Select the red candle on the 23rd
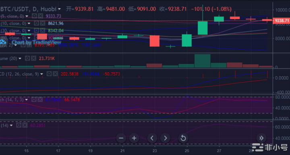Image resolution: width=290 pixels, height=155 pixels. tap(154, 41)
